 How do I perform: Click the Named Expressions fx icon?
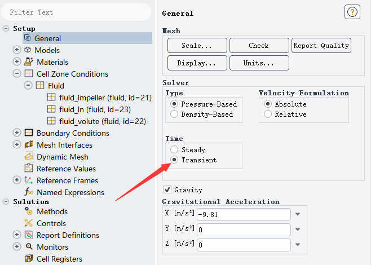[x=28, y=192]
